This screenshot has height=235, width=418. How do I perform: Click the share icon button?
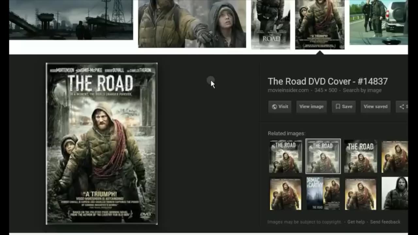402,106
